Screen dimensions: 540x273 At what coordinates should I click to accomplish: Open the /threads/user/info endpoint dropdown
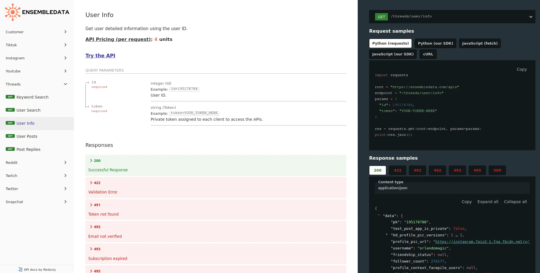452,16
